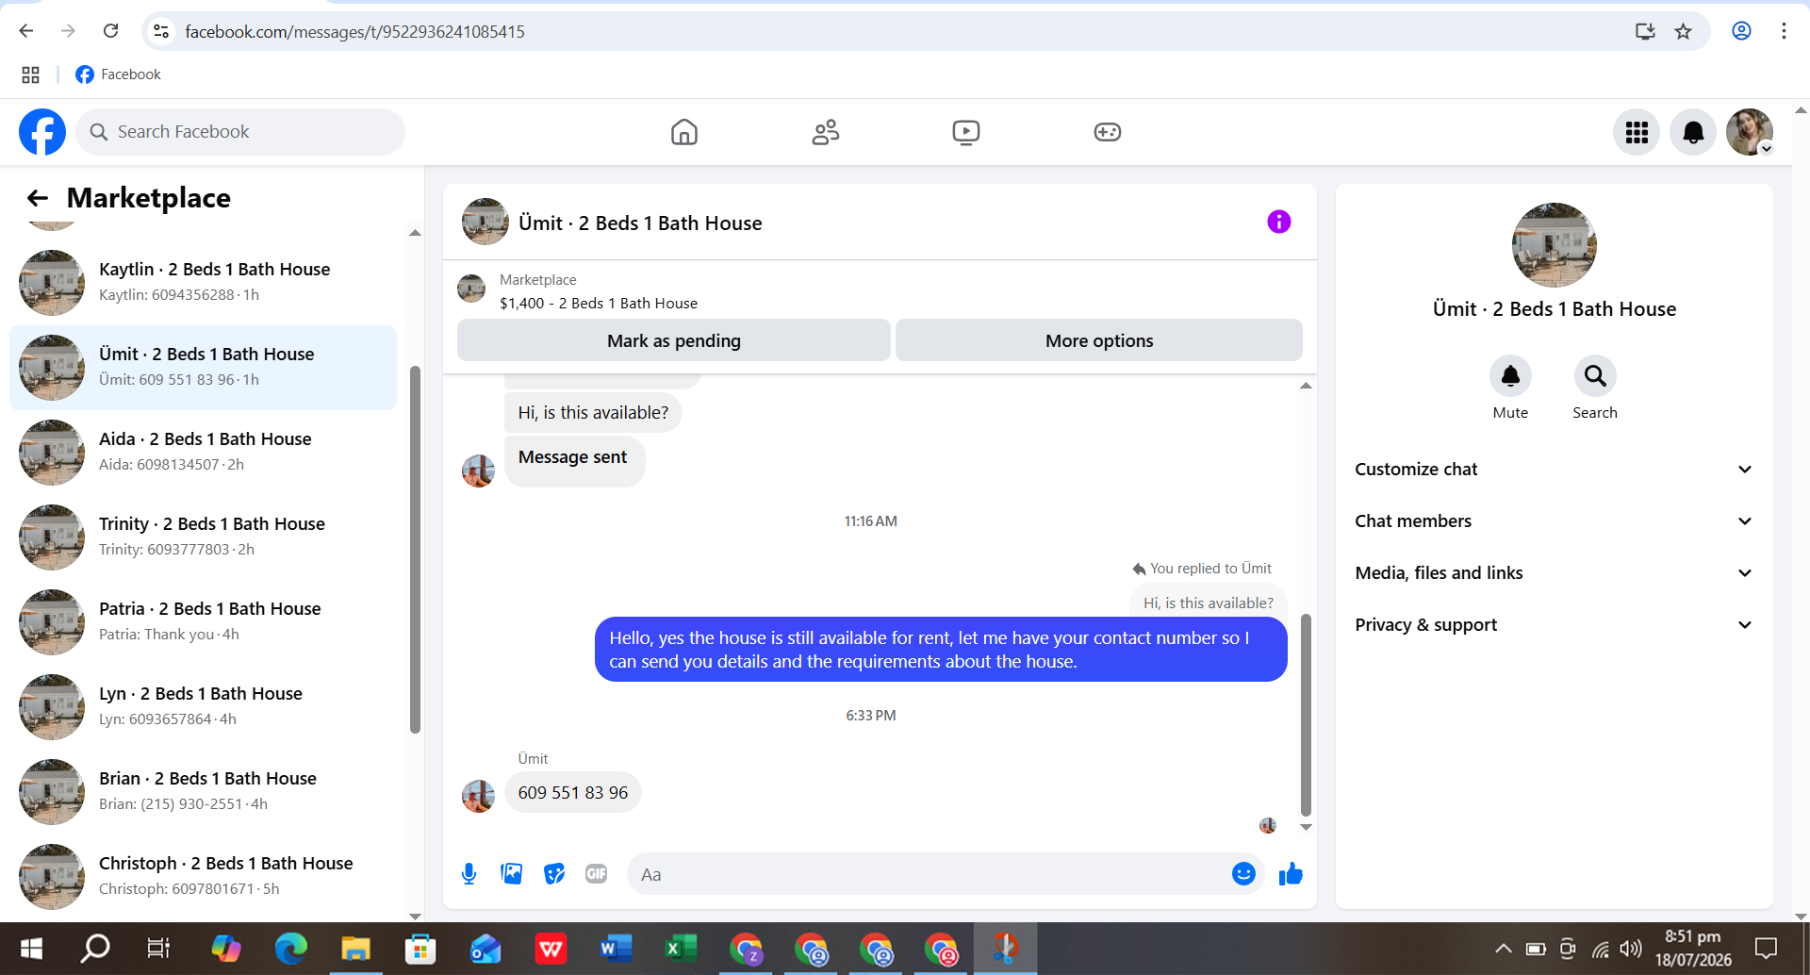Screen dimensions: 1810x975
Task: Expand Media, files and links section
Action: coord(1554,573)
